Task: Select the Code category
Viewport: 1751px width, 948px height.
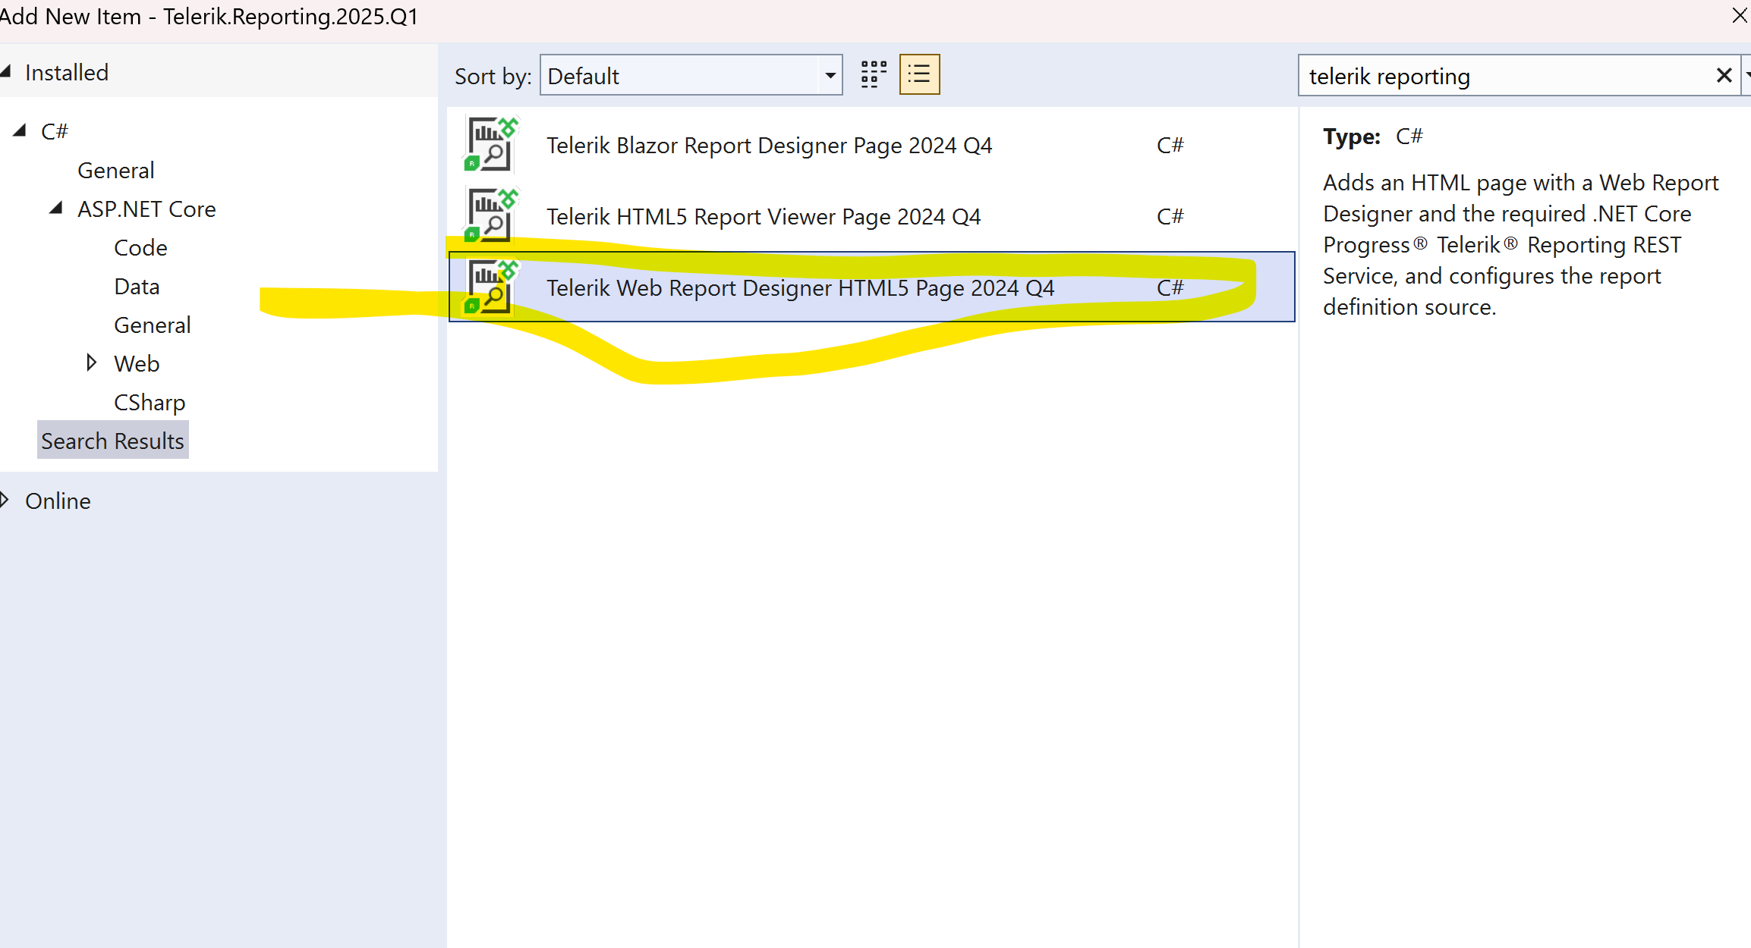Action: point(140,247)
